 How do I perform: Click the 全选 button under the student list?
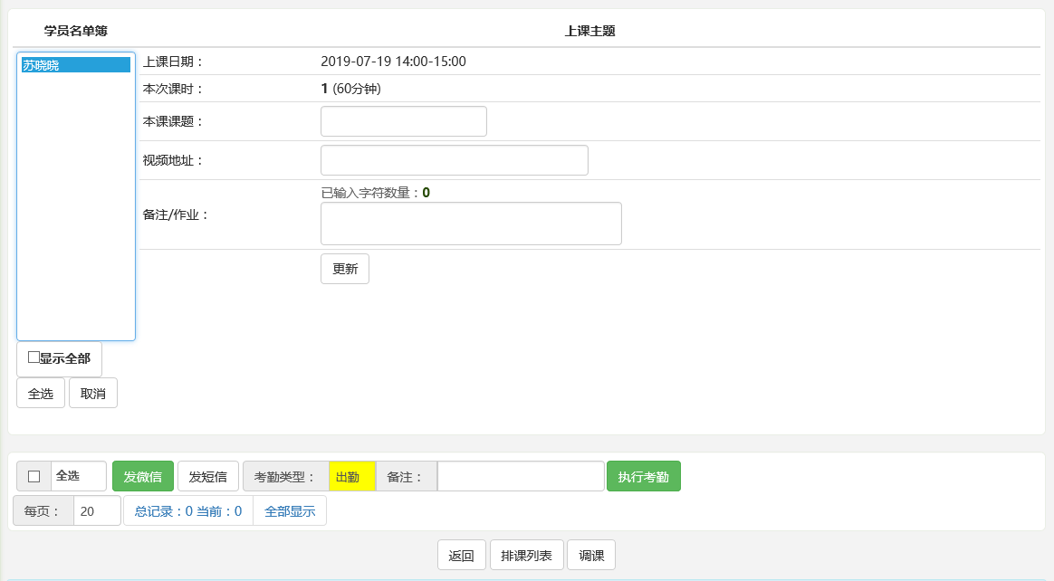tap(41, 393)
